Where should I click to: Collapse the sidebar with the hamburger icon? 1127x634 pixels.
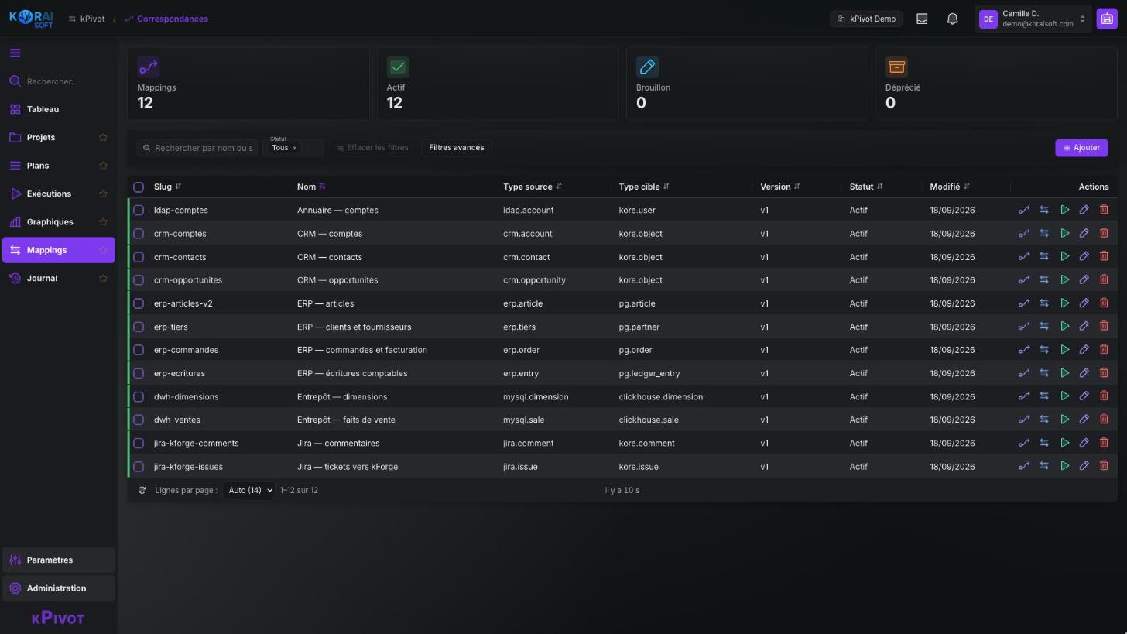(15, 53)
